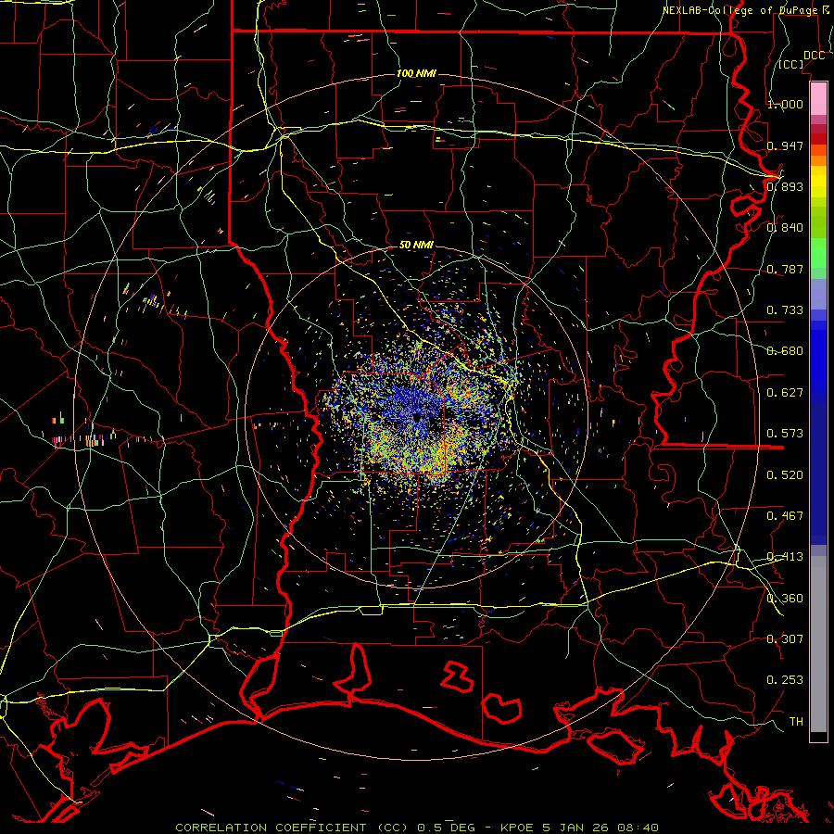This screenshot has height=834, width=834.
Task: Pick the orange color bar segment
Action: click(x=818, y=160)
